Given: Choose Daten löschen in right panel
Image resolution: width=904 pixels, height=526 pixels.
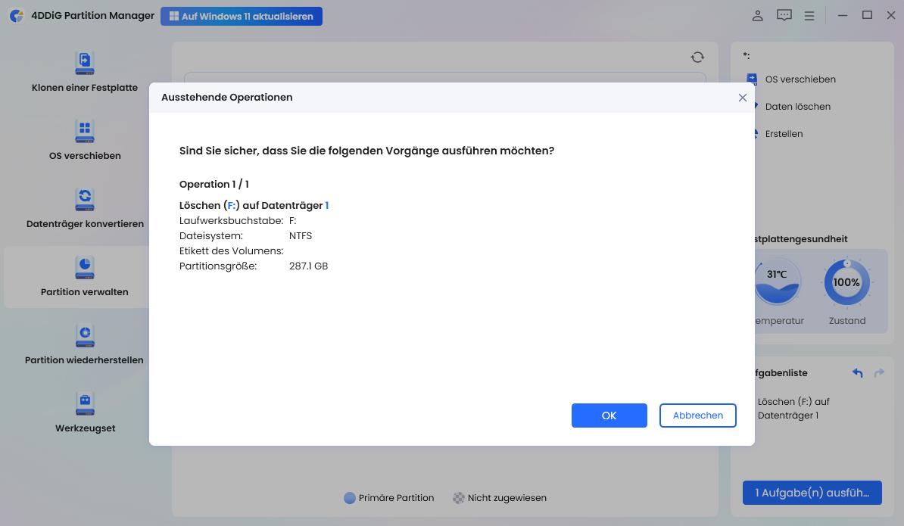Looking at the screenshot, I should [797, 107].
